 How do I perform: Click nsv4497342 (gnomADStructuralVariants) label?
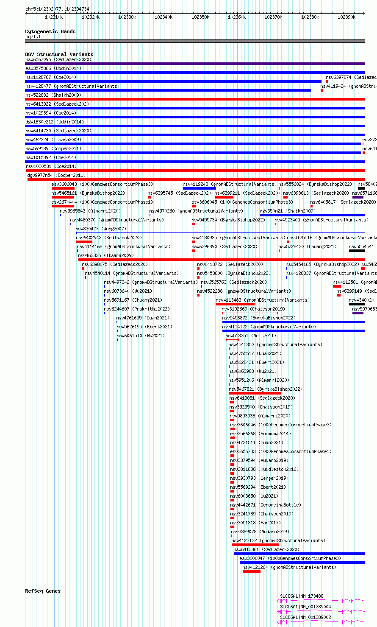click(151, 282)
